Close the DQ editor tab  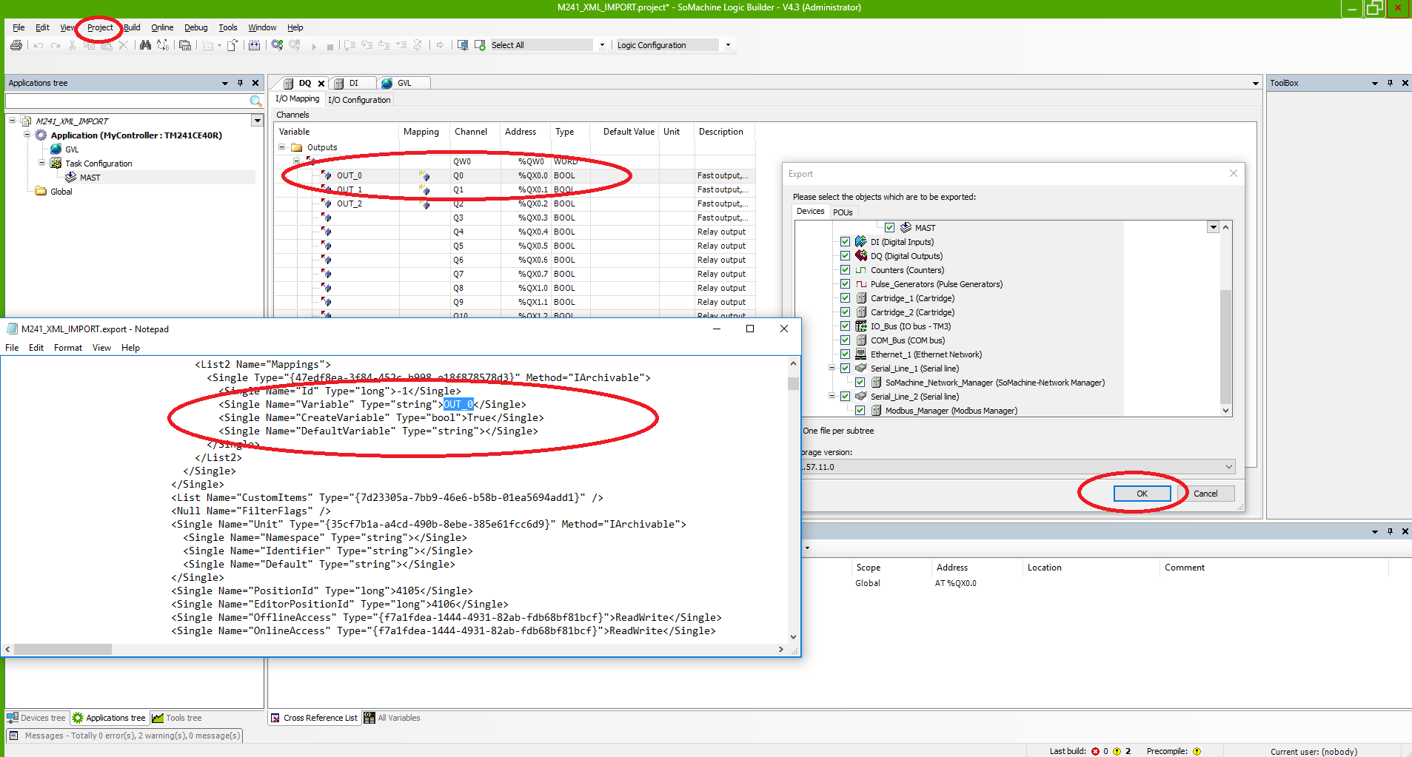[x=321, y=84]
